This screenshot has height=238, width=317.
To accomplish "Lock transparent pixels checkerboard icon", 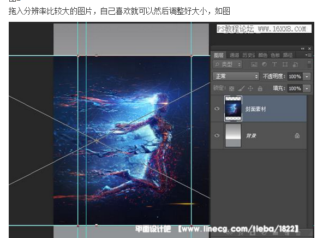I will pyautogui.click(x=232, y=88).
